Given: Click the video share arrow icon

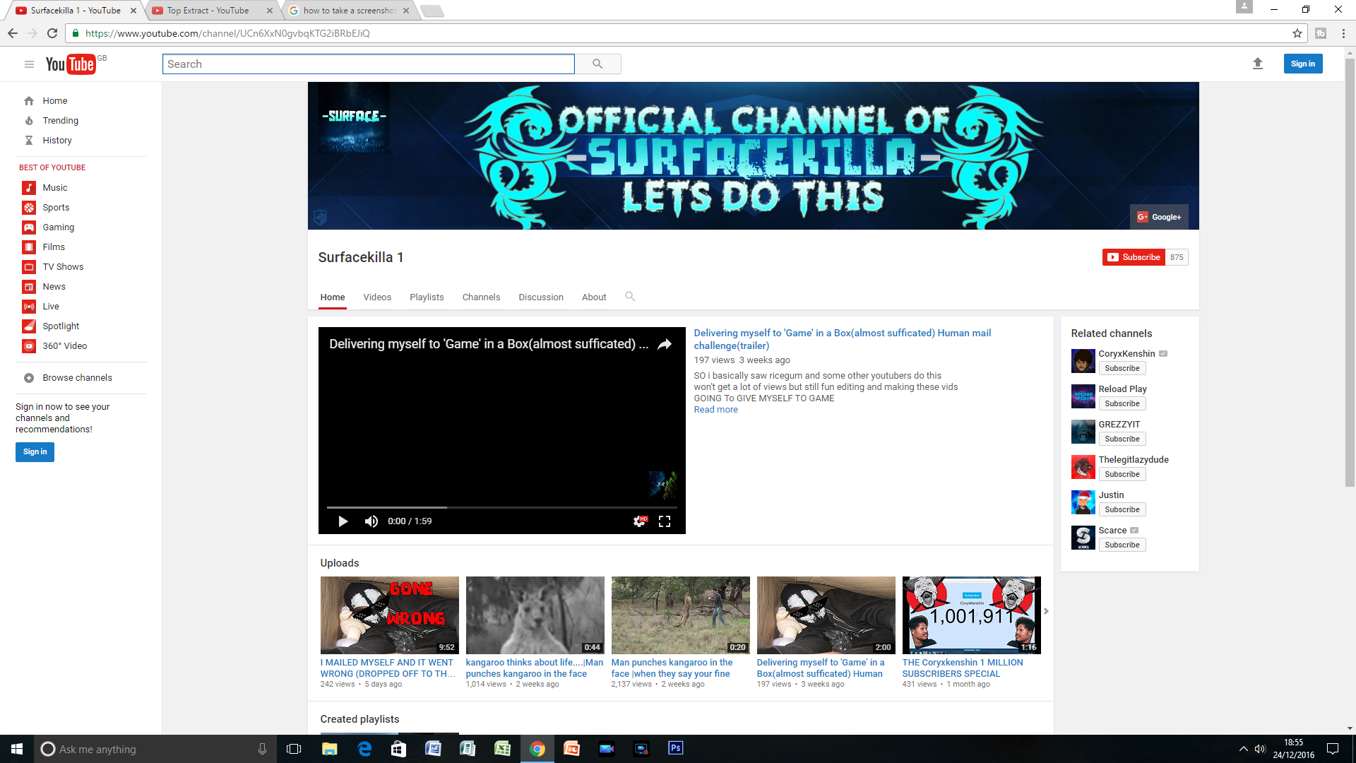Looking at the screenshot, I should click(x=665, y=344).
